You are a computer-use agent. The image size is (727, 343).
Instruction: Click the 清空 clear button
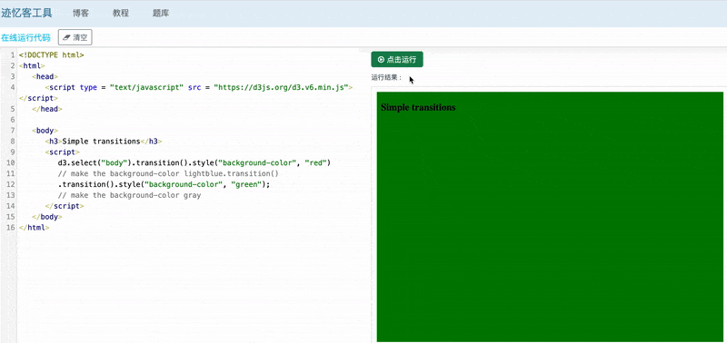pyautogui.click(x=75, y=37)
